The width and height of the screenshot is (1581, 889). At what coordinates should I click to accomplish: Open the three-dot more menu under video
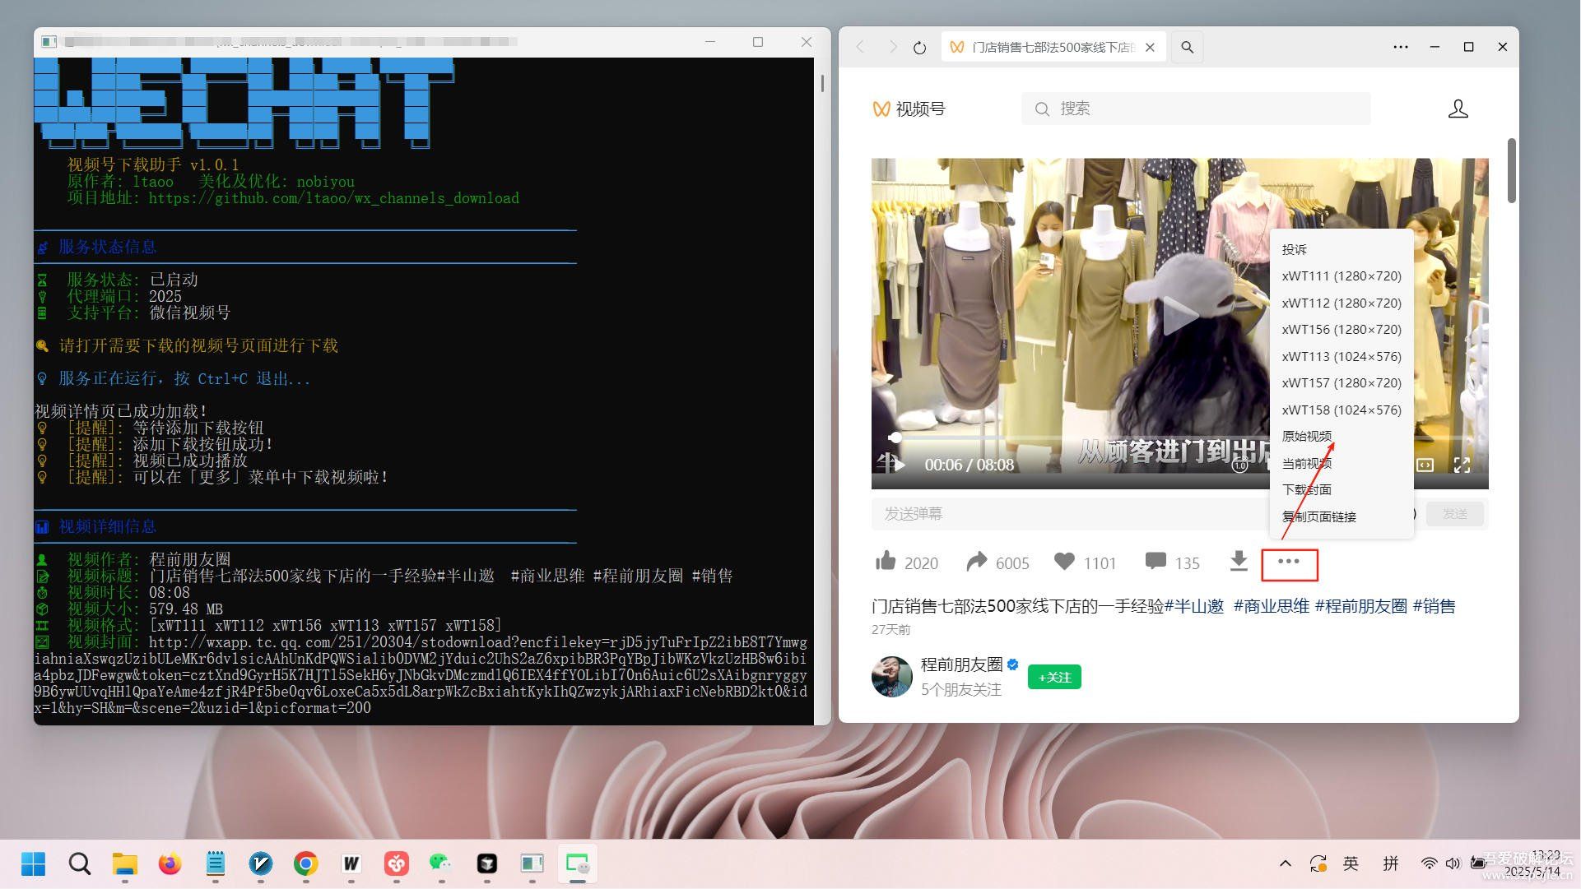pos(1289,562)
